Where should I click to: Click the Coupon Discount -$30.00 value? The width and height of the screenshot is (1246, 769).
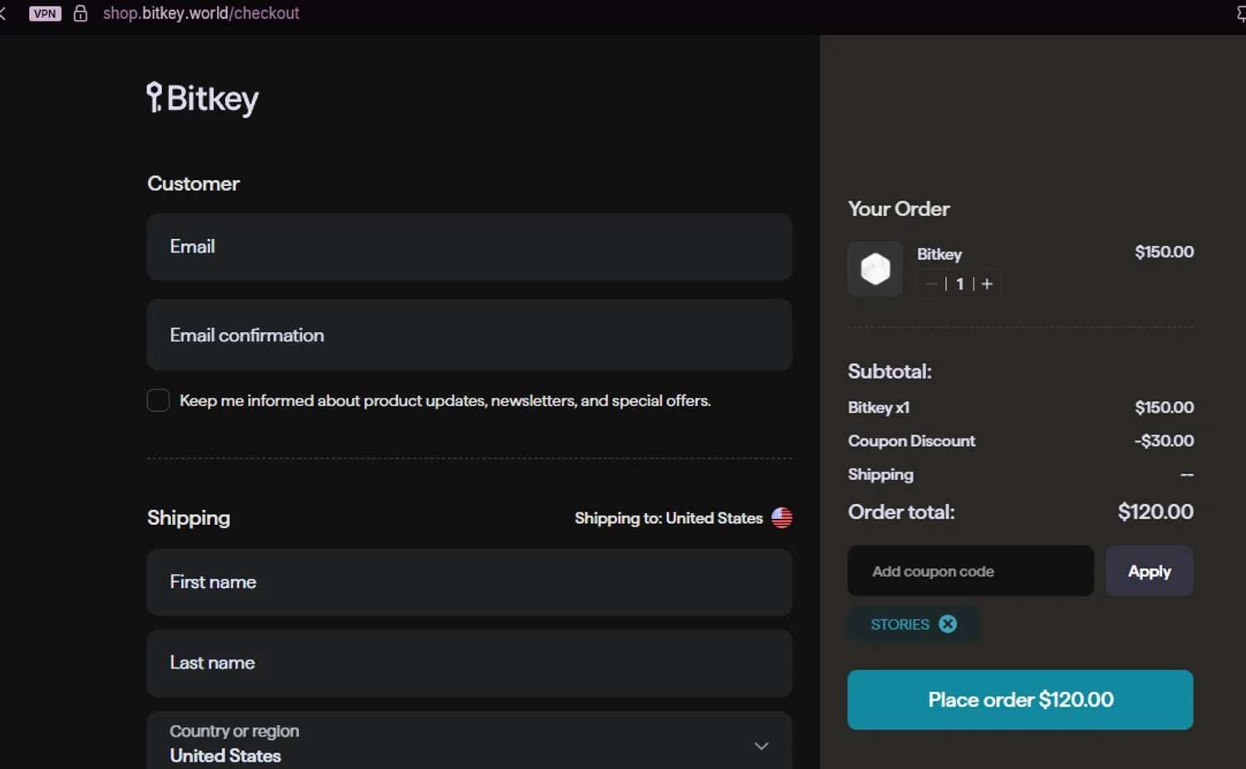click(1164, 441)
